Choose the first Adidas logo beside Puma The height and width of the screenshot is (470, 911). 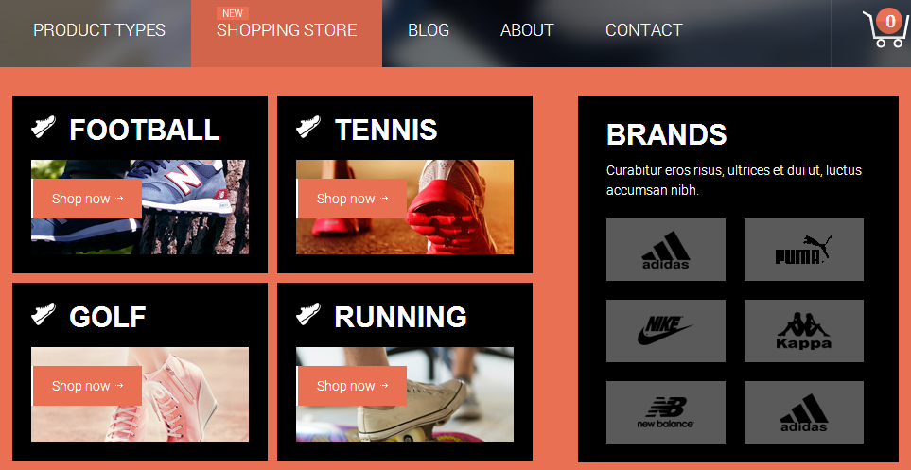(666, 250)
